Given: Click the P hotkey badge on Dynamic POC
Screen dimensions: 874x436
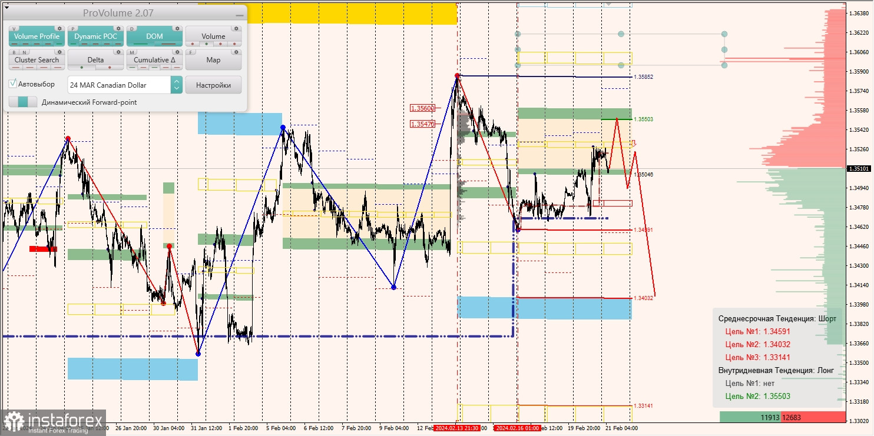Looking at the screenshot, I should click(72, 28).
